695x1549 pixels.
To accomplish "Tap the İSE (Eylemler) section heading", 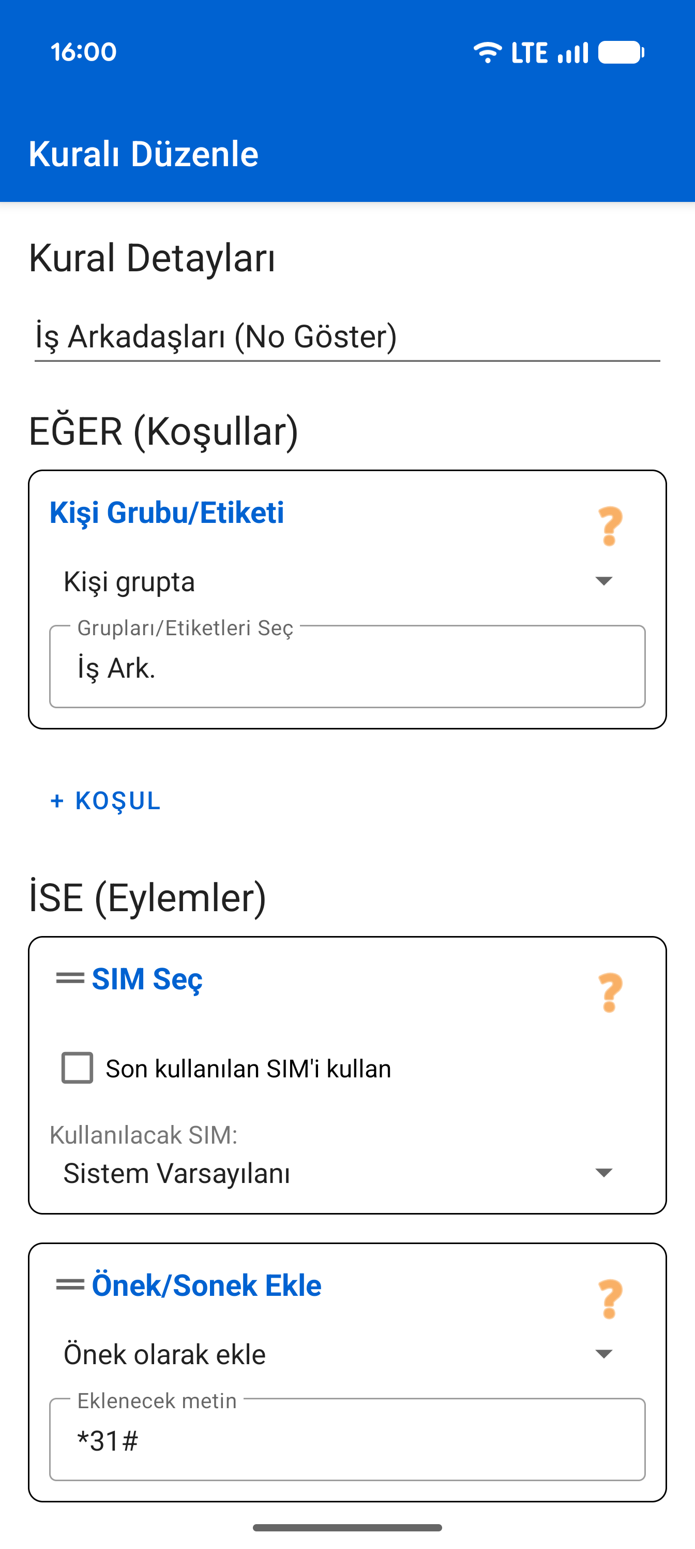I will pyautogui.click(x=147, y=898).
